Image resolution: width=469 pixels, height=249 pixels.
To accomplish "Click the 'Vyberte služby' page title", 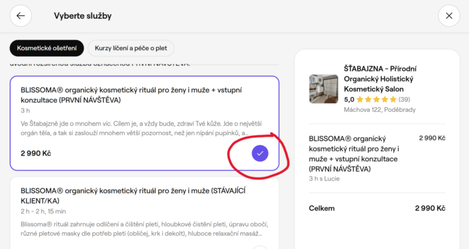I will (x=83, y=16).
